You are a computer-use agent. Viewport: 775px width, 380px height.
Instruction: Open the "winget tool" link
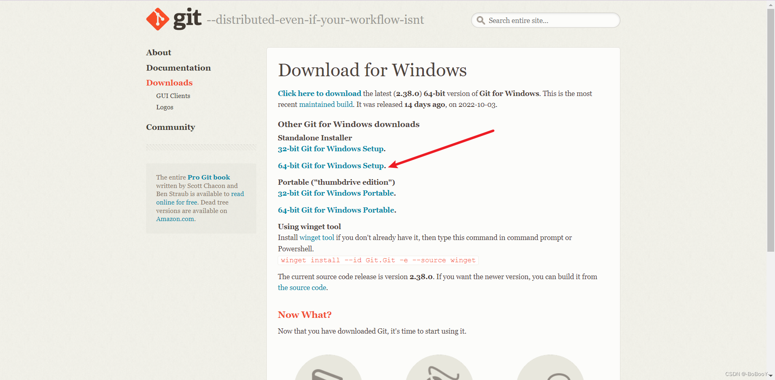click(317, 238)
